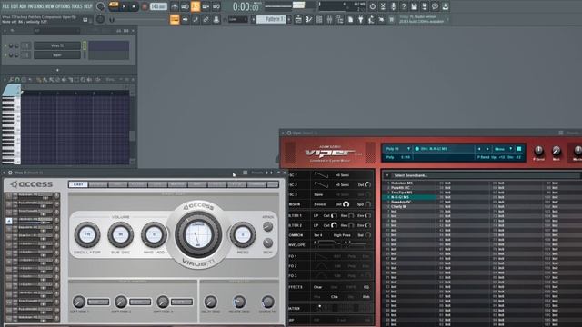Toggle channel select indicator for Viper
Image resolution: width=582 pixels, height=327 pixels.
tap(85, 54)
